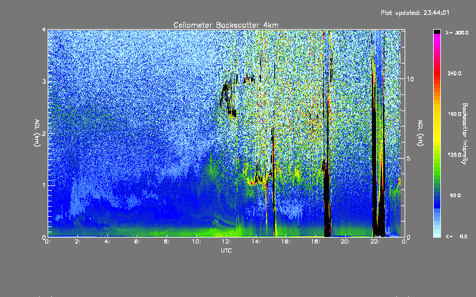Select the "8:" UTC time tick
The height and width of the screenshot is (297, 476).
[x=167, y=242]
